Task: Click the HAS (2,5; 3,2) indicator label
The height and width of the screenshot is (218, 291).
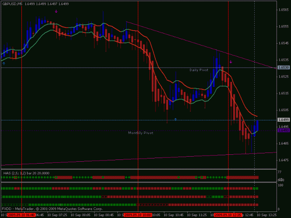Action: click(x=27, y=173)
